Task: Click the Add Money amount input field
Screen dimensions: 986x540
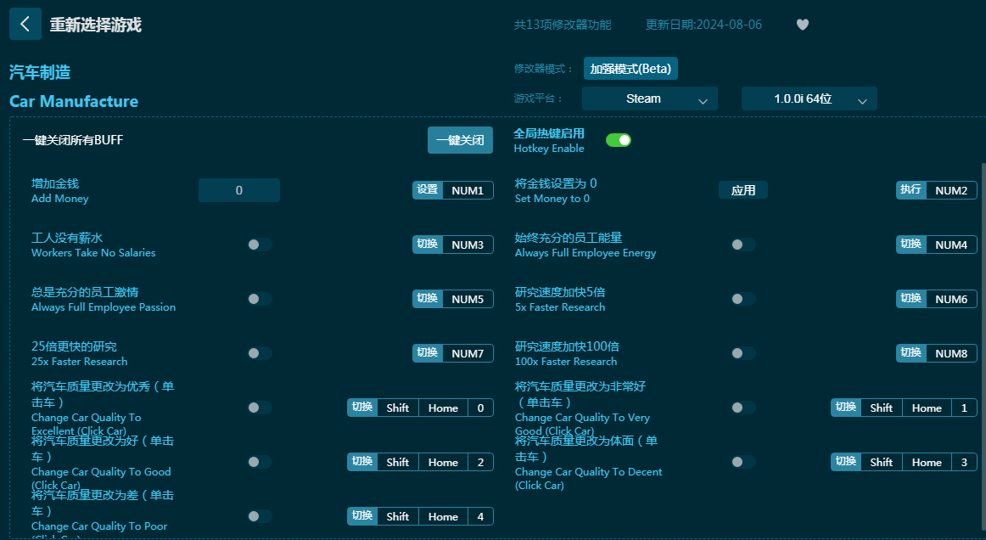Action: pyautogui.click(x=239, y=190)
